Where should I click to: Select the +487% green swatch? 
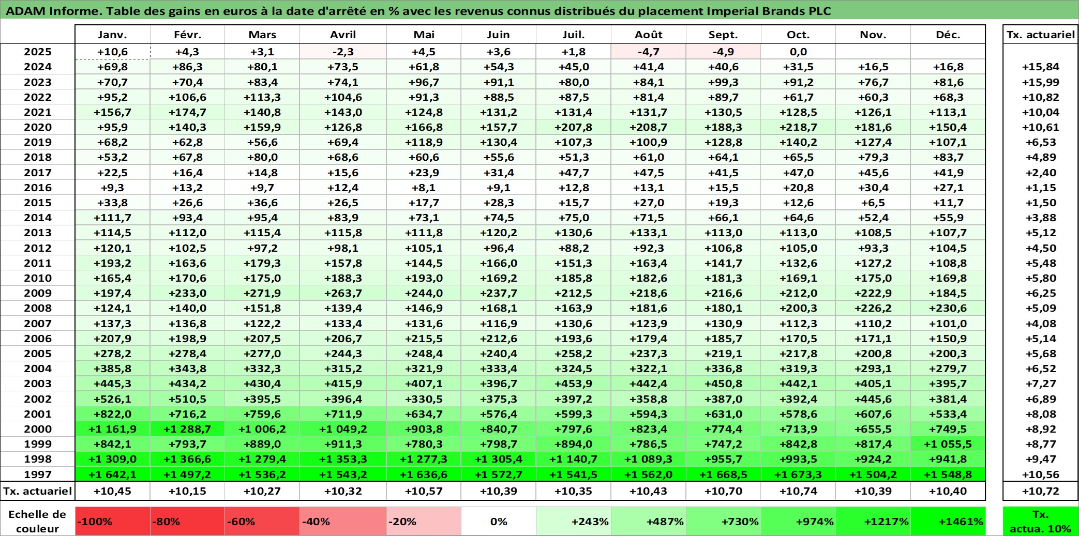coord(649,521)
